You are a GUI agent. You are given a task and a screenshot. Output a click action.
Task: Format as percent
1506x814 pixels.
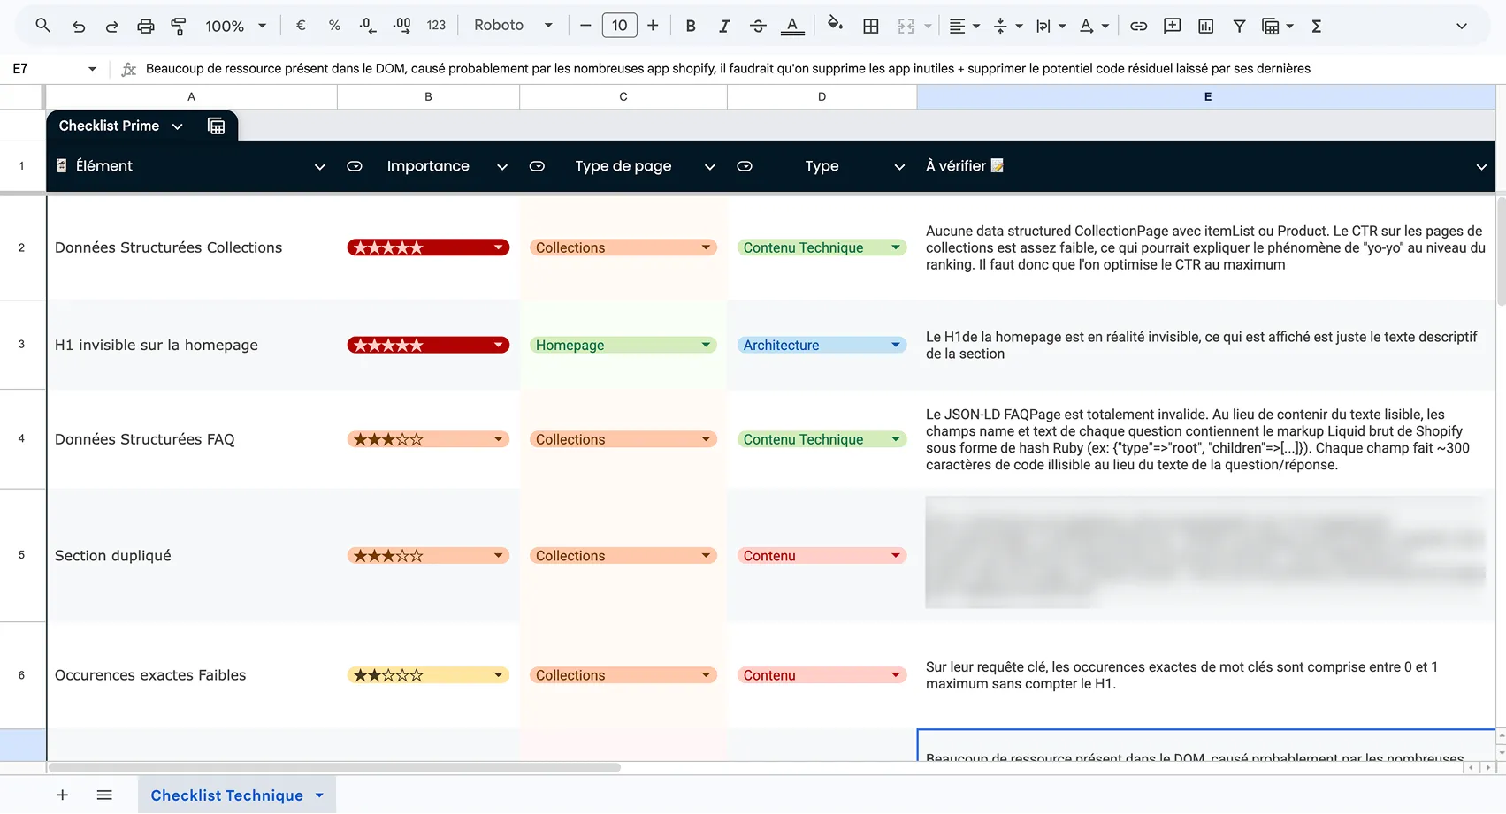(x=334, y=26)
